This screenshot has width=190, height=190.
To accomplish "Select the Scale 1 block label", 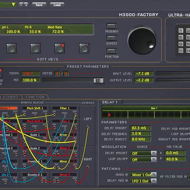I will [35, 135].
